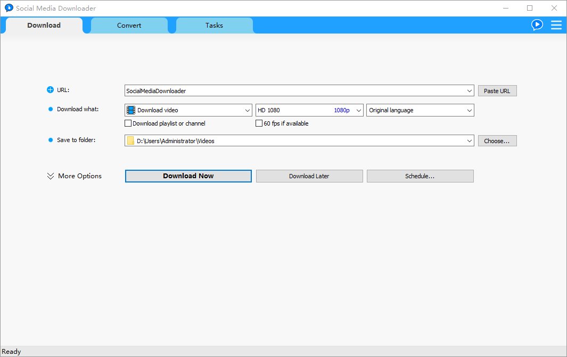Click the 1080p blue label
Viewport: 567px width, 357px height.
[x=342, y=110]
